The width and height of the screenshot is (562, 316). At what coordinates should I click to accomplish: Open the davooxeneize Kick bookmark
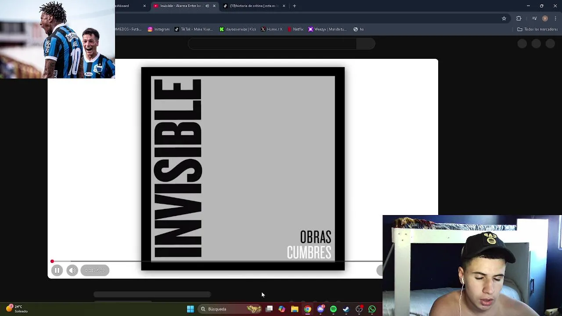click(x=238, y=29)
